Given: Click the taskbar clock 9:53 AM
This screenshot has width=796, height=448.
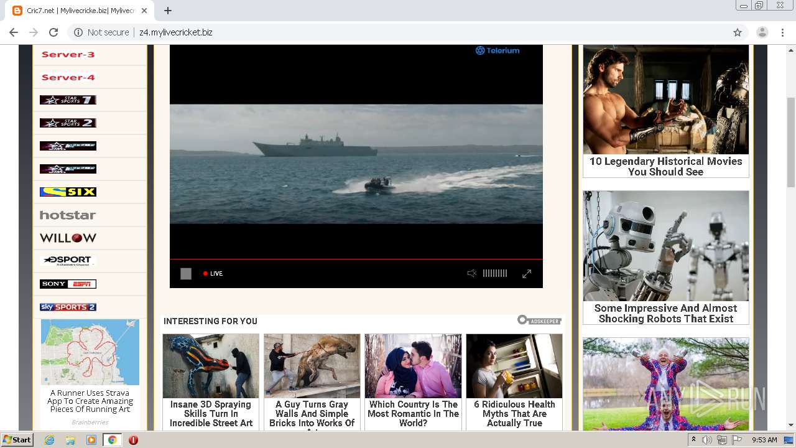Looking at the screenshot, I should tap(764, 440).
